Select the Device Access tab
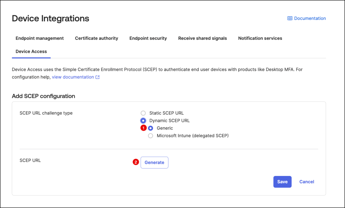Viewport: 345px width, 208px height. [31, 52]
